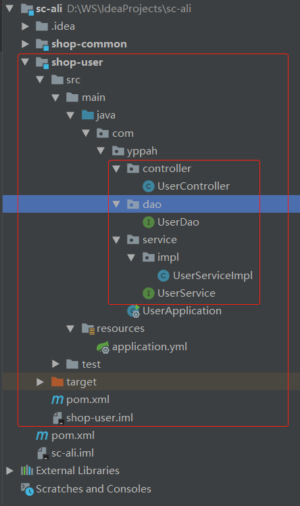Click the root pom.xml Maven icon
Screen dimensions: 300x506
click(42, 436)
